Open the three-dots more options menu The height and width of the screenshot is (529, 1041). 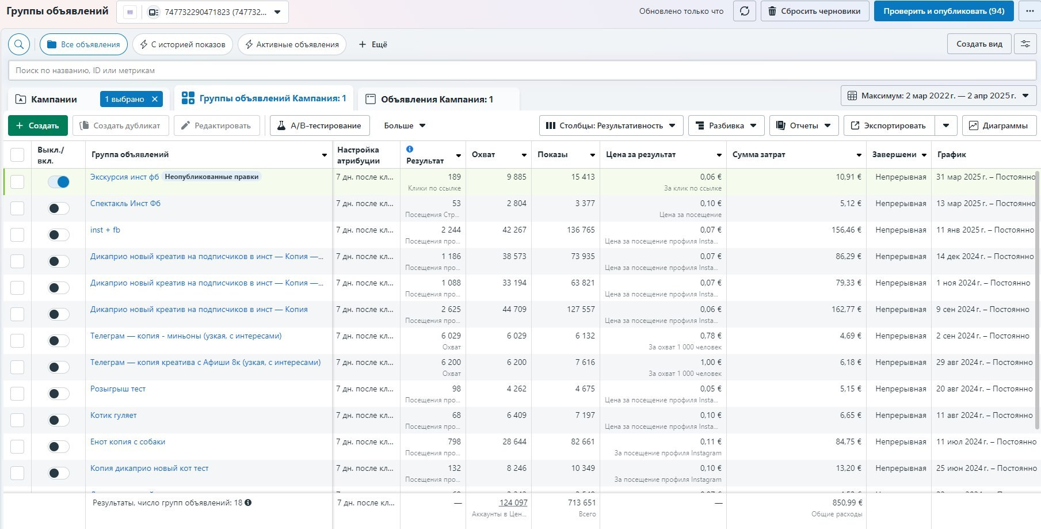[1029, 12]
